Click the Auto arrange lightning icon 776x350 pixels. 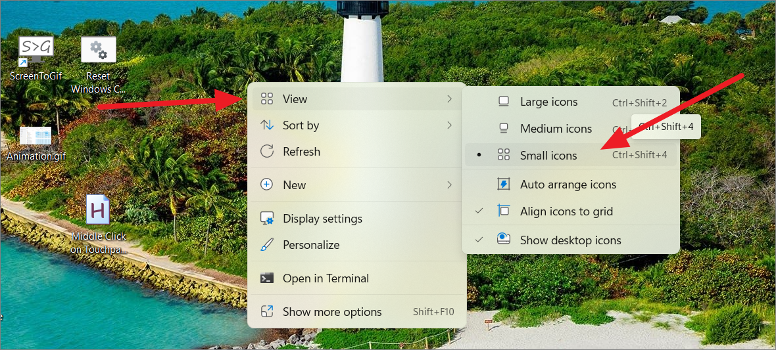503,185
